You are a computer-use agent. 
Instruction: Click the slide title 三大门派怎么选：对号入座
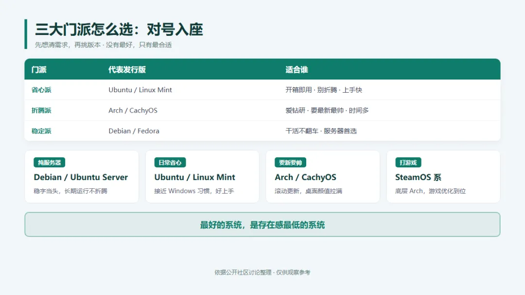pyautogui.click(x=119, y=30)
